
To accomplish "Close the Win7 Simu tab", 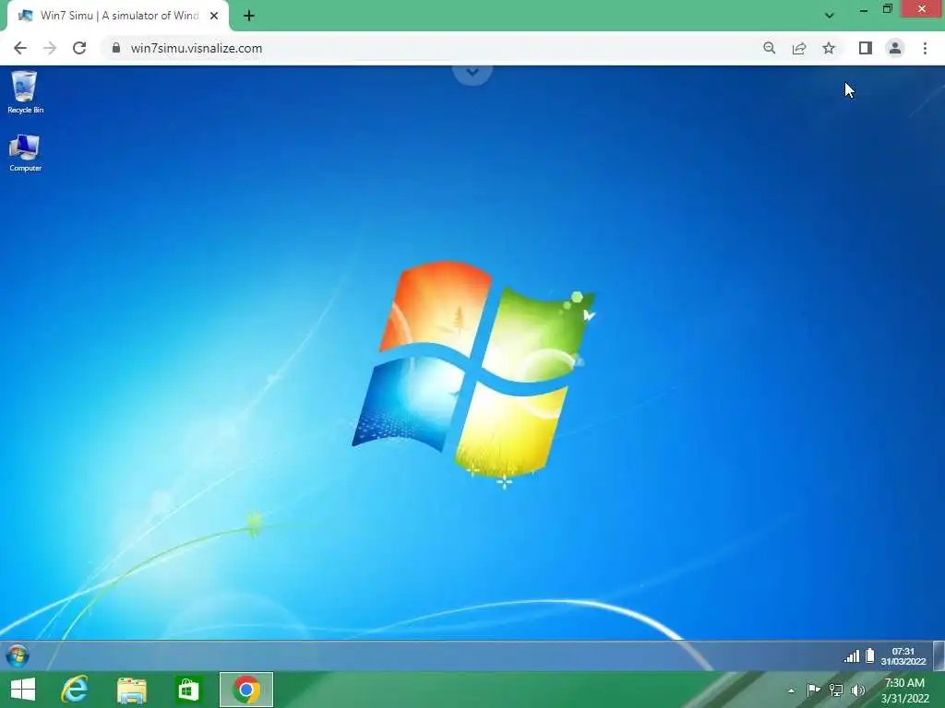I will (214, 16).
